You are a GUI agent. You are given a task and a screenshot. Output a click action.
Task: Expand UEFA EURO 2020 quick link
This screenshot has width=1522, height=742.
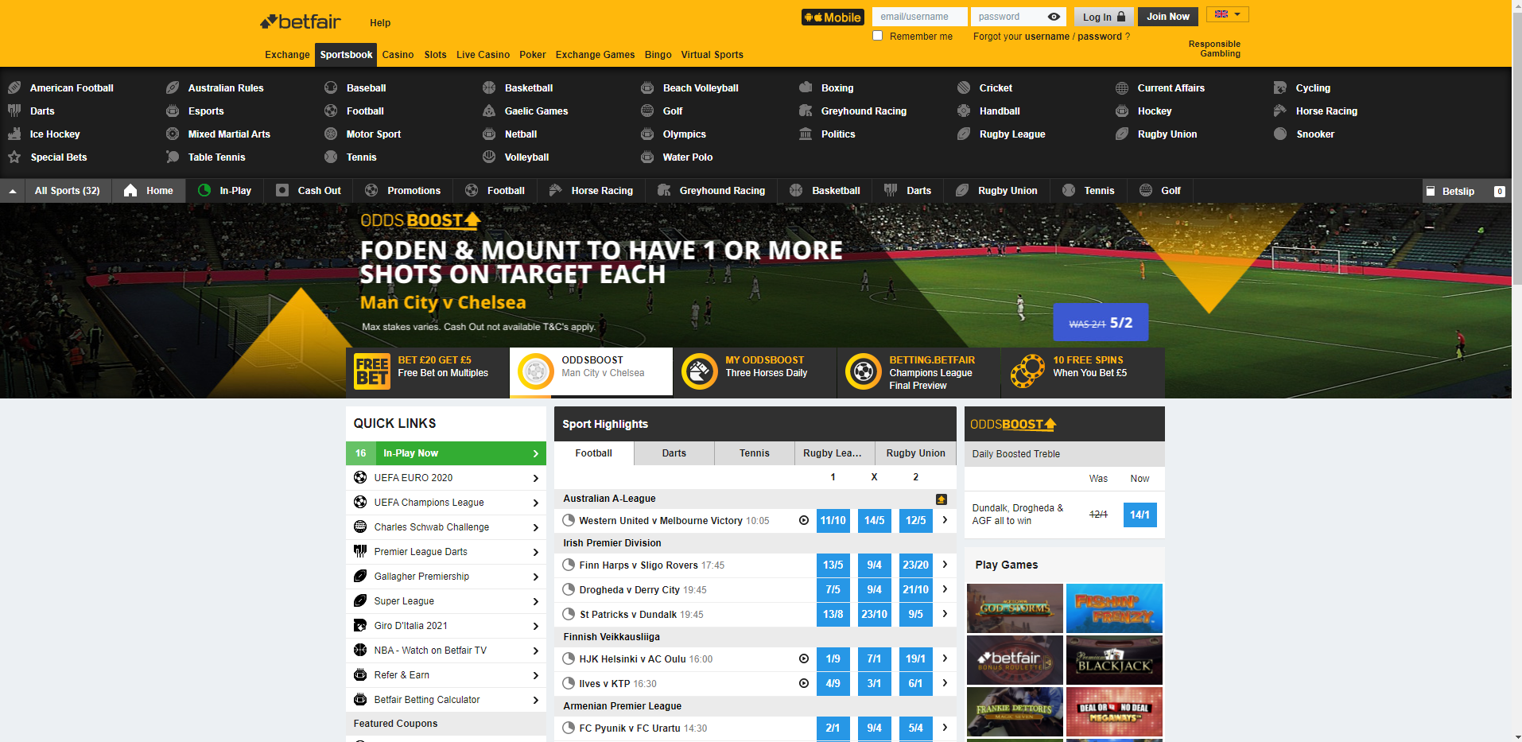[x=535, y=478]
